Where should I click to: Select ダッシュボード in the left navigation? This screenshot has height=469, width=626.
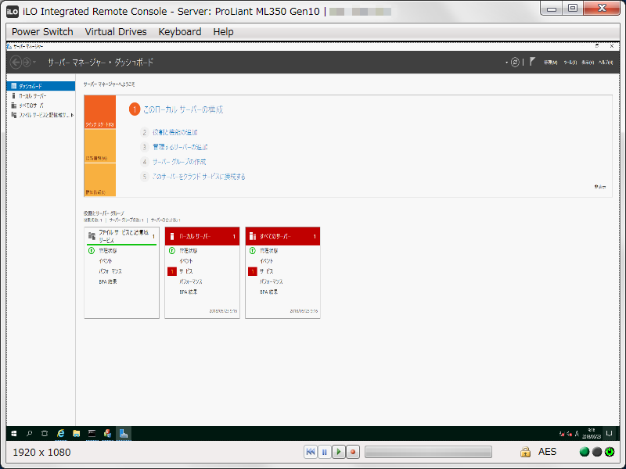click(41, 86)
